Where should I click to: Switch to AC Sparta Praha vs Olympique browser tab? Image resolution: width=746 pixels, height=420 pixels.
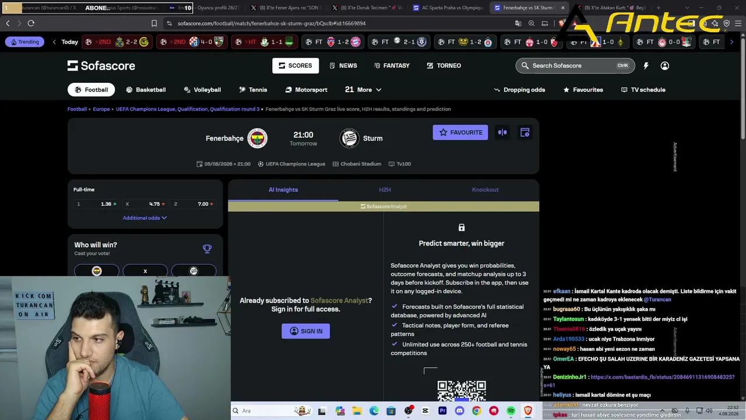(x=448, y=8)
